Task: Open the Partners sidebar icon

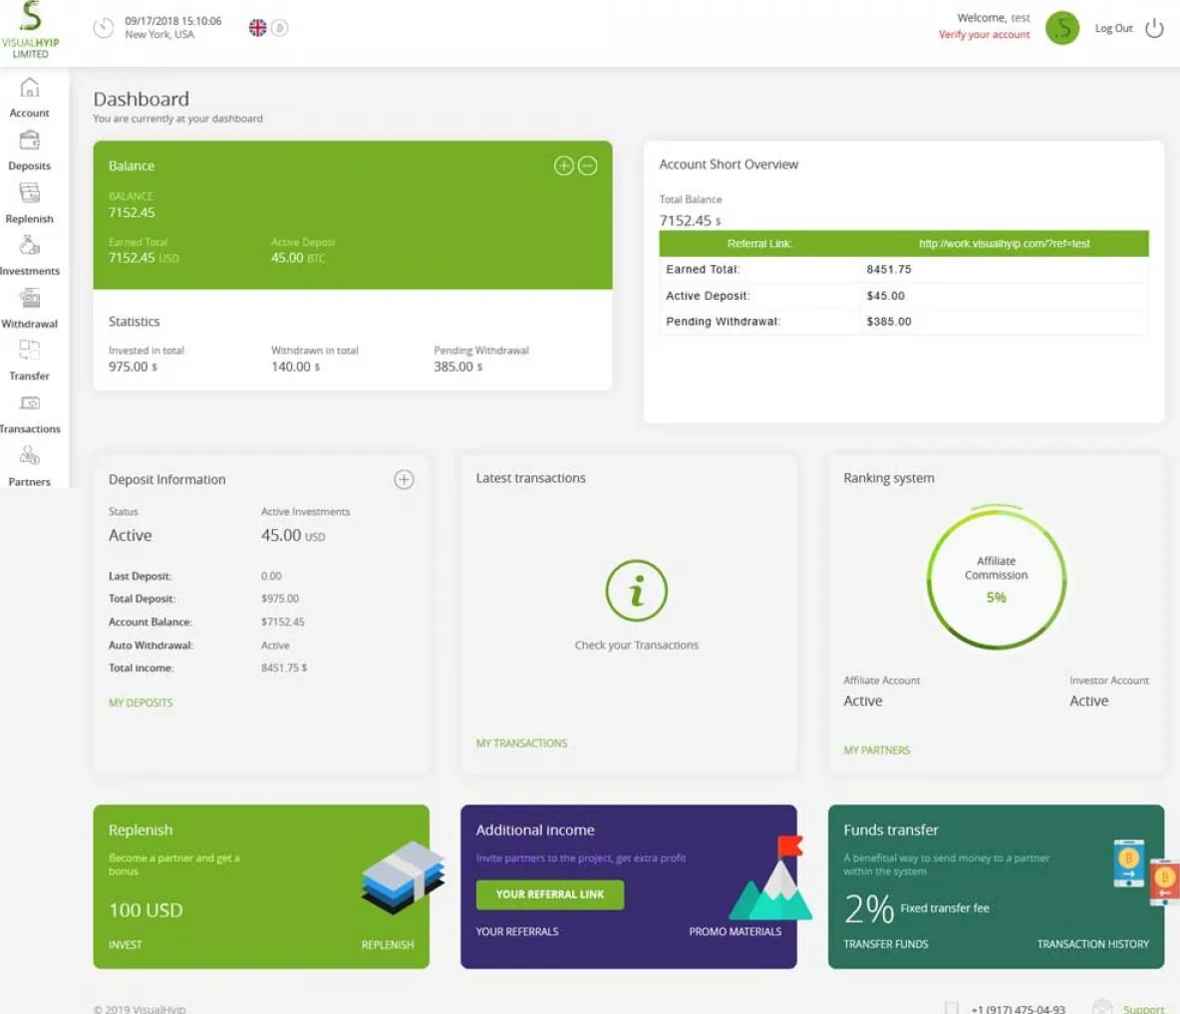Action: [29, 455]
